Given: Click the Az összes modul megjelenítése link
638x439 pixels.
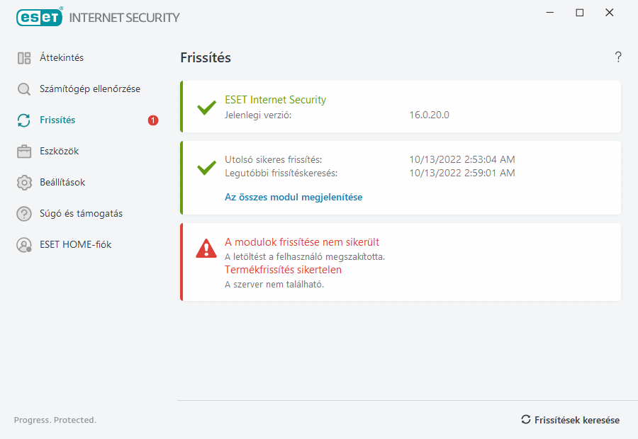Looking at the screenshot, I should (x=293, y=198).
